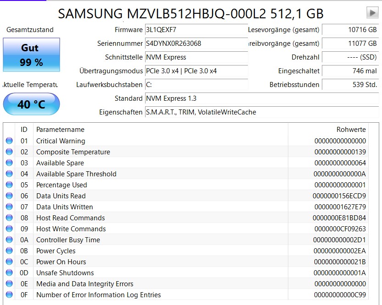Viewport: 382px width, 305px height.
Task: Select Number of Error Information Log Entries name
Action: click(x=98, y=295)
